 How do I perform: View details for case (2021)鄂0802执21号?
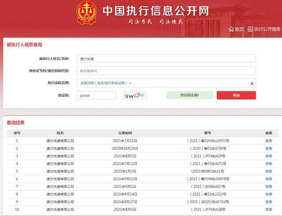coord(268,171)
